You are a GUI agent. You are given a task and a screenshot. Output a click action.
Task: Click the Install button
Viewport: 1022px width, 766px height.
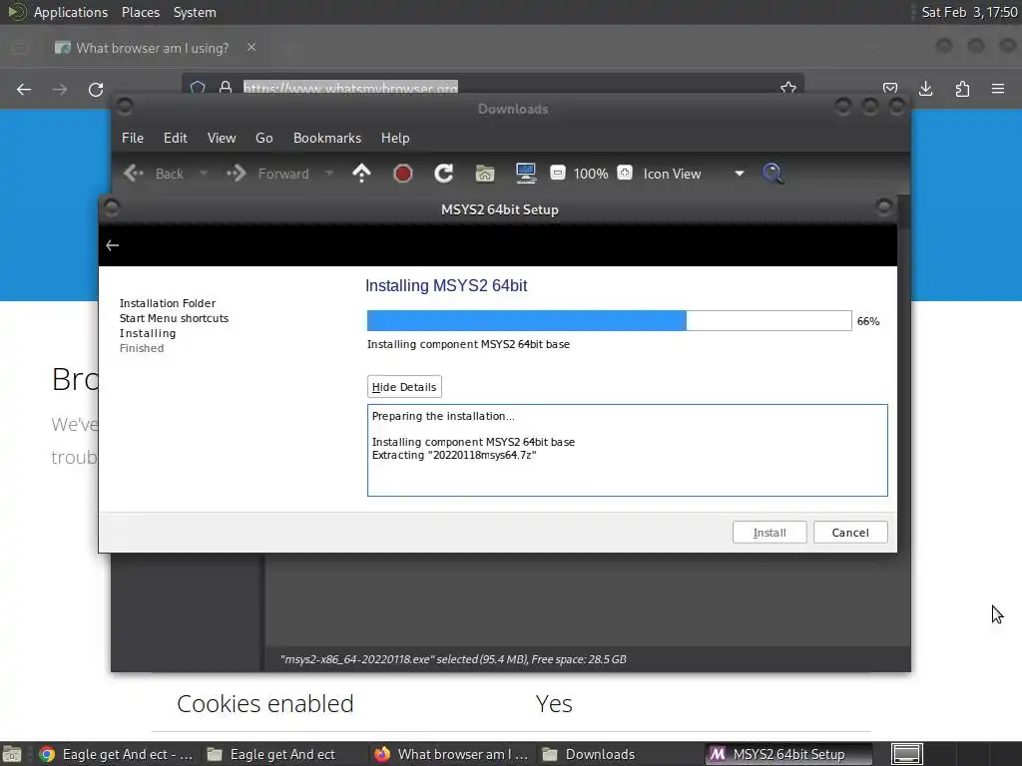(x=769, y=533)
